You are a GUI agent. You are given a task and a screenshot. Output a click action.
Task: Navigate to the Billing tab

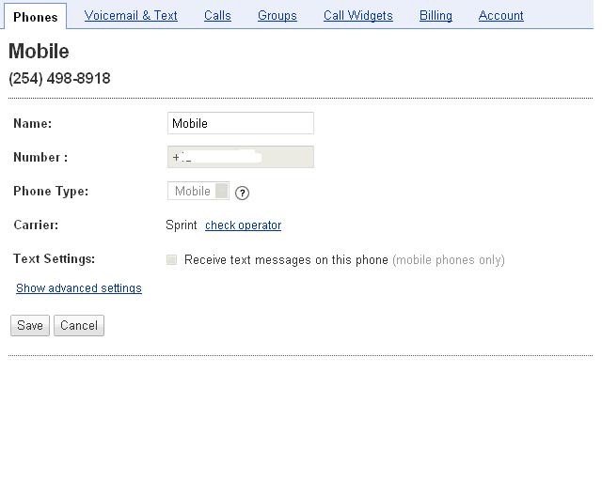pos(436,16)
